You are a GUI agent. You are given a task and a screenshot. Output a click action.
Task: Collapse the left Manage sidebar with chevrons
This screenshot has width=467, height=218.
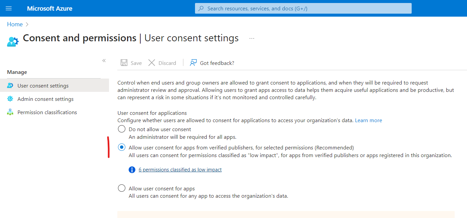pos(104,61)
